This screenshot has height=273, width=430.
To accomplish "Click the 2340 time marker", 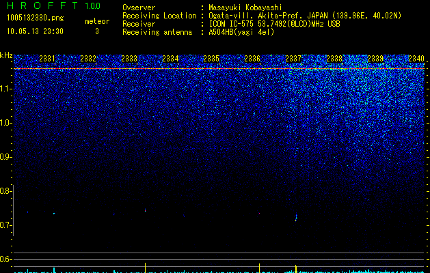I will (416, 59).
